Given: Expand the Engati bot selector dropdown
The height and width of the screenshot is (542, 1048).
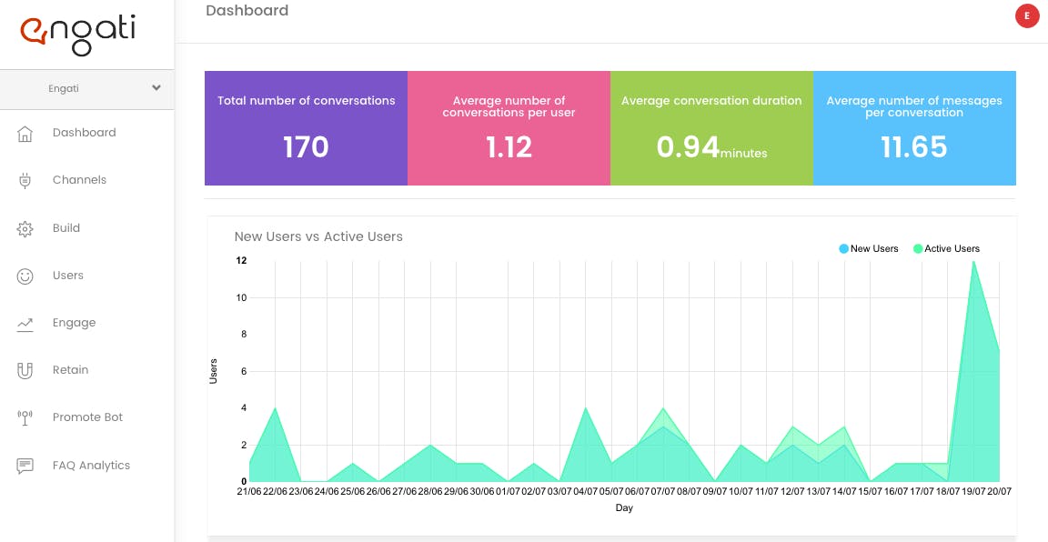Looking at the screenshot, I should (x=87, y=89).
